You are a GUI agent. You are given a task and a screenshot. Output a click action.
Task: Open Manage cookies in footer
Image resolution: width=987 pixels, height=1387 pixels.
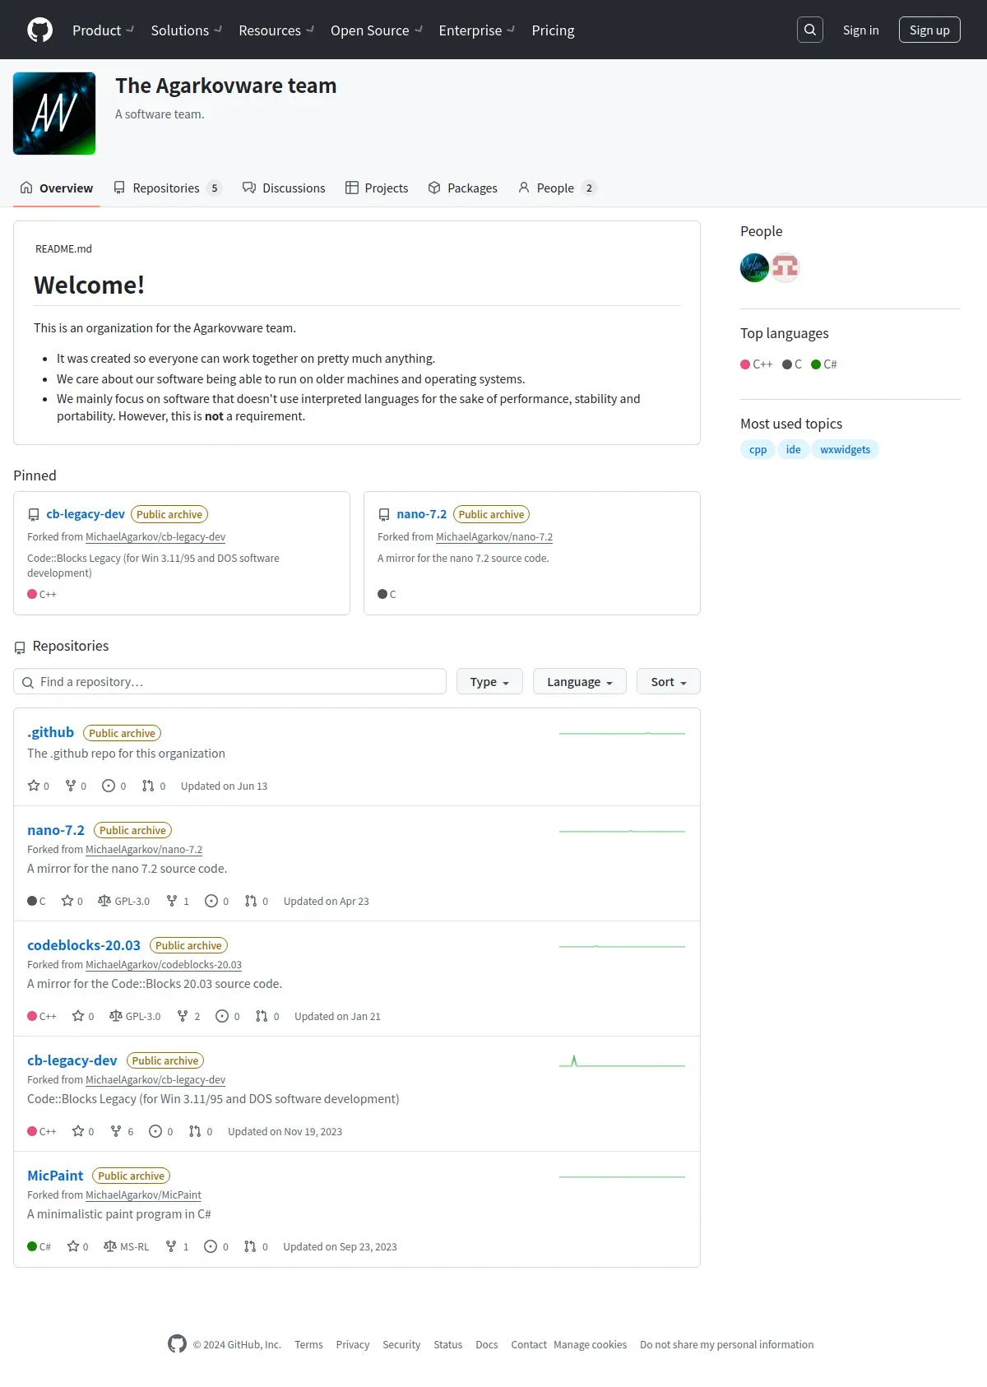[590, 1344]
